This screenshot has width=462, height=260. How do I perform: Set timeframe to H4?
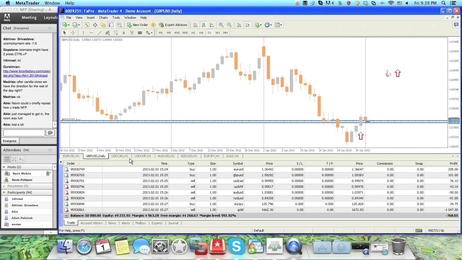coord(201,32)
